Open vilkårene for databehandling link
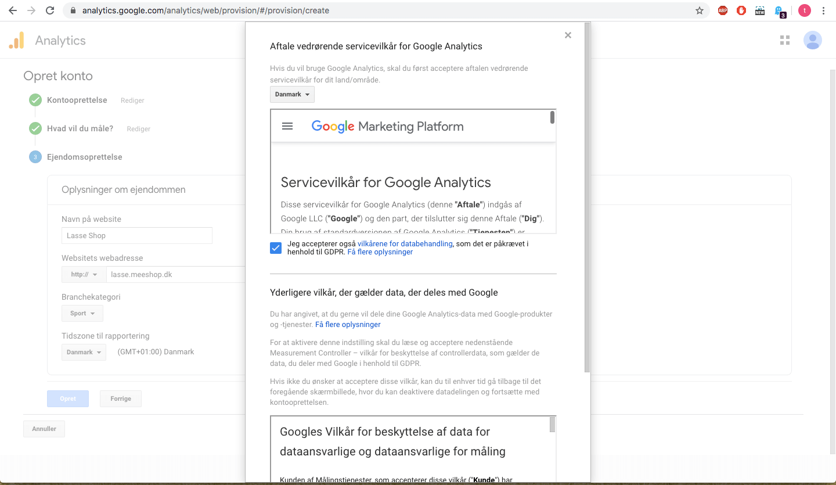The height and width of the screenshot is (485, 836). point(405,244)
